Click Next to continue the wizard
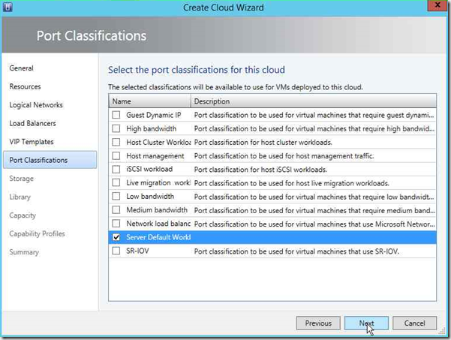 point(366,323)
